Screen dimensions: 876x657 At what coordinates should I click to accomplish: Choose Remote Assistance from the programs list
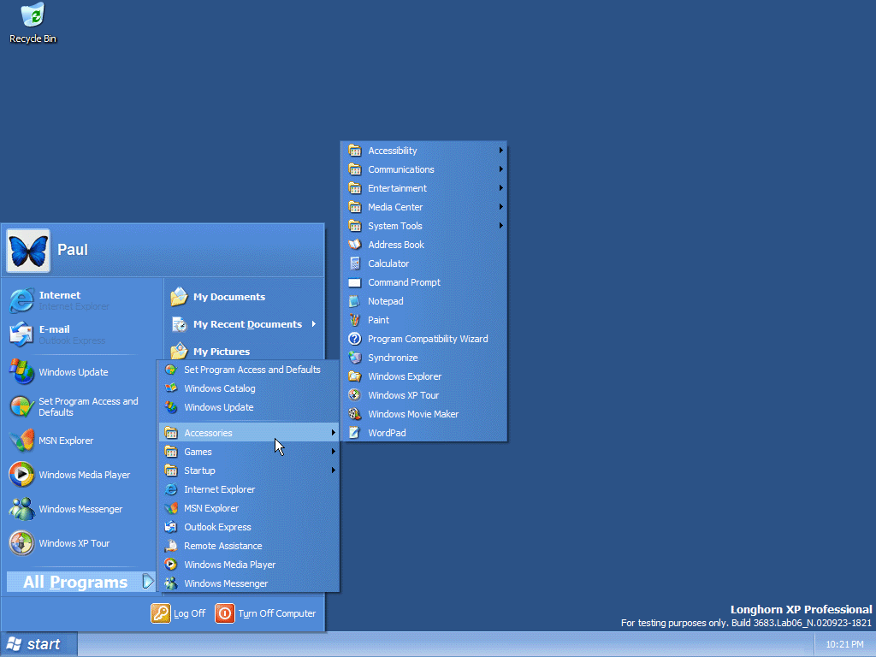coord(222,546)
